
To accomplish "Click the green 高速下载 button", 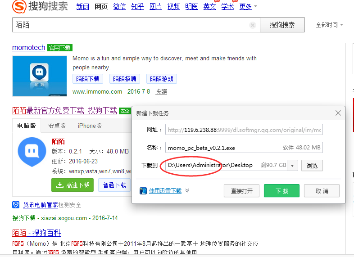I will pyautogui.click(x=73, y=185).
